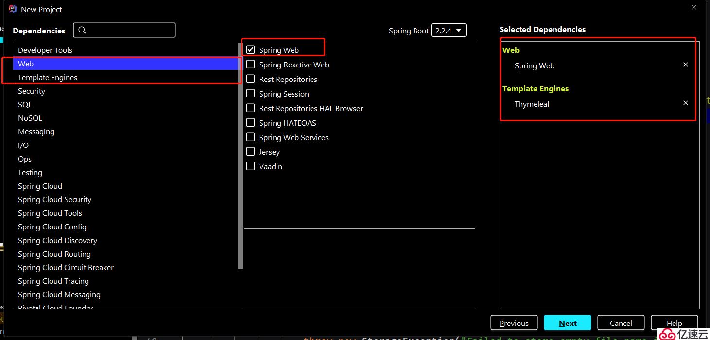Check the Spring Web Services box
The image size is (710, 340).
[x=251, y=137]
